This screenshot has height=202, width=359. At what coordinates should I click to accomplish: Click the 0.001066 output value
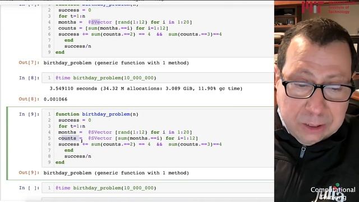(x=56, y=99)
